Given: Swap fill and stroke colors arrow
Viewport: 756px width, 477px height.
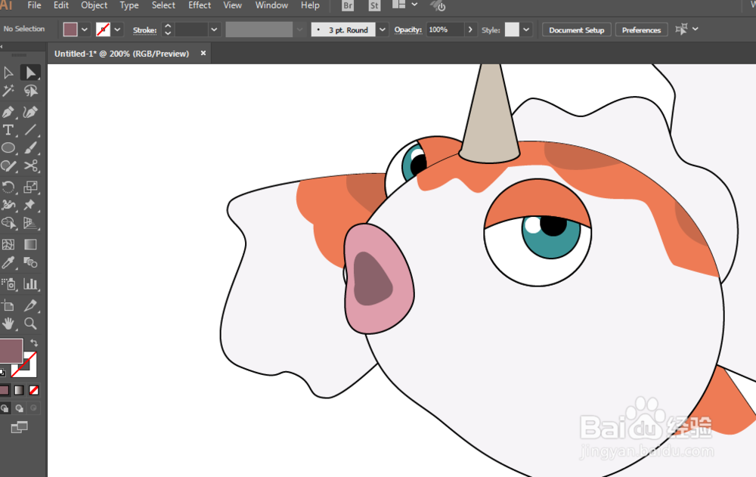Looking at the screenshot, I should pos(34,343).
